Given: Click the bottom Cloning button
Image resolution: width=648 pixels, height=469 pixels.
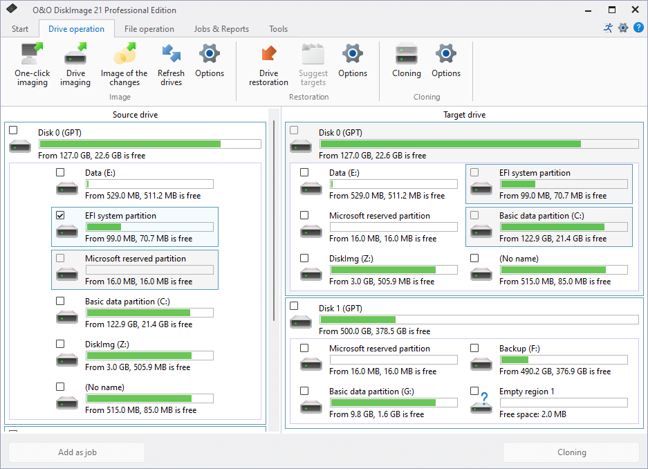Looking at the screenshot, I should 571,452.
